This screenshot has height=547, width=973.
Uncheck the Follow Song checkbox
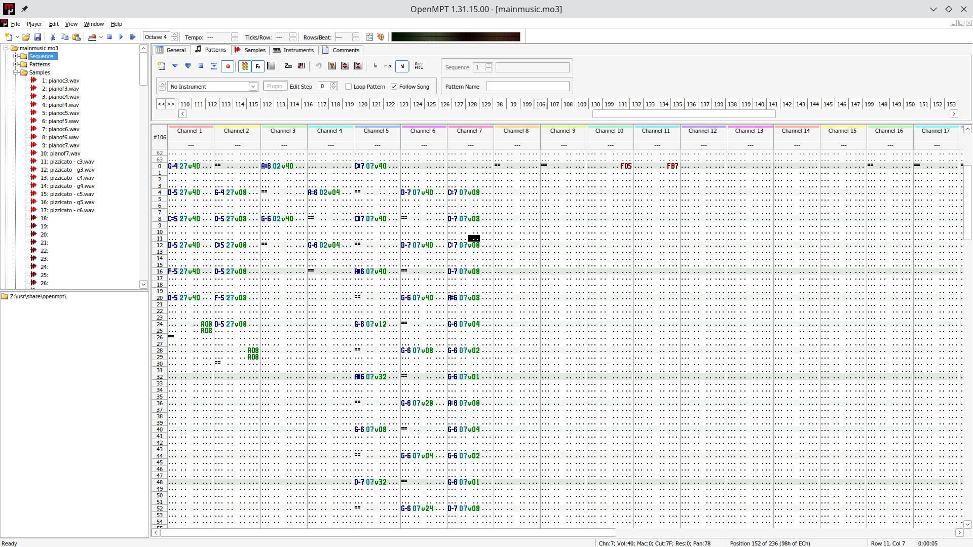point(394,87)
